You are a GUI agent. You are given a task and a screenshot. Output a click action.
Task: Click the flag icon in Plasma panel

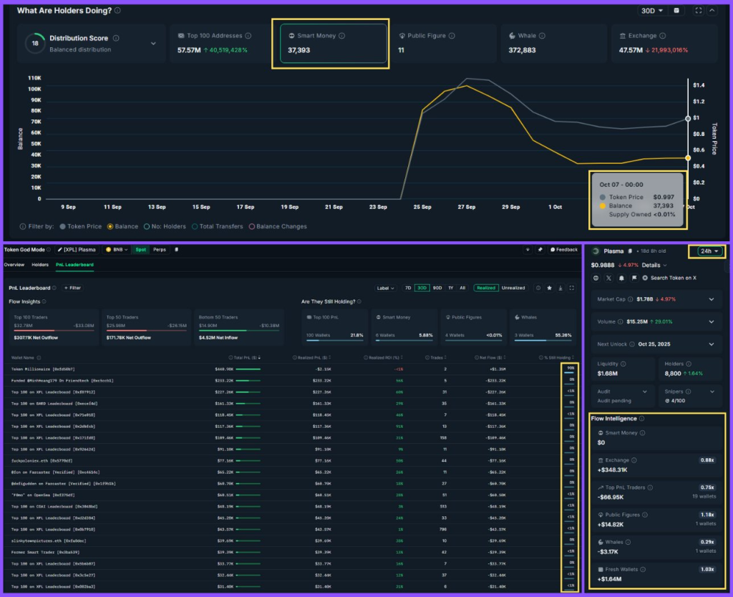[x=633, y=278]
